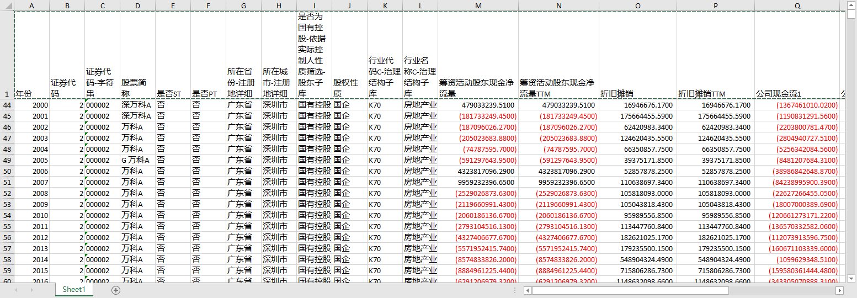Click the 折旧摊销TTM header cell
Screen dimensions: 857x298
(716, 55)
